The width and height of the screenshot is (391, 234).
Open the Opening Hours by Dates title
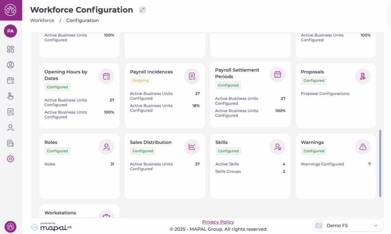click(x=66, y=75)
